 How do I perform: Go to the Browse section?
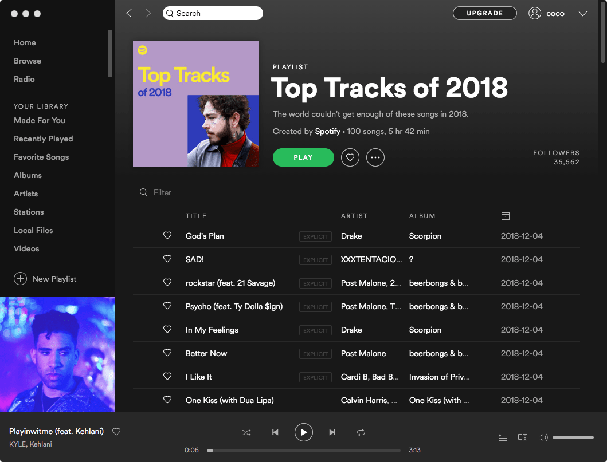tap(27, 61)
